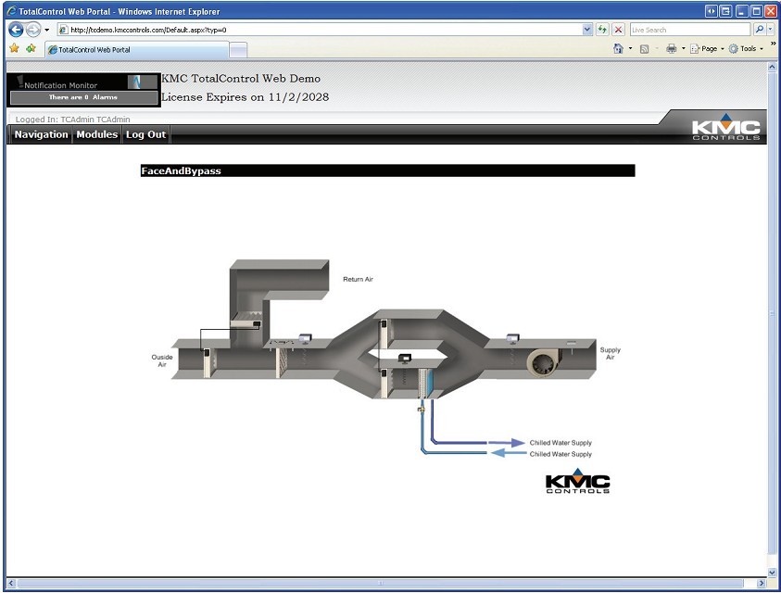The image size is (781, 593).
Task: Open the Recent Pages dropdown arrow
Action: pos(47,30)
